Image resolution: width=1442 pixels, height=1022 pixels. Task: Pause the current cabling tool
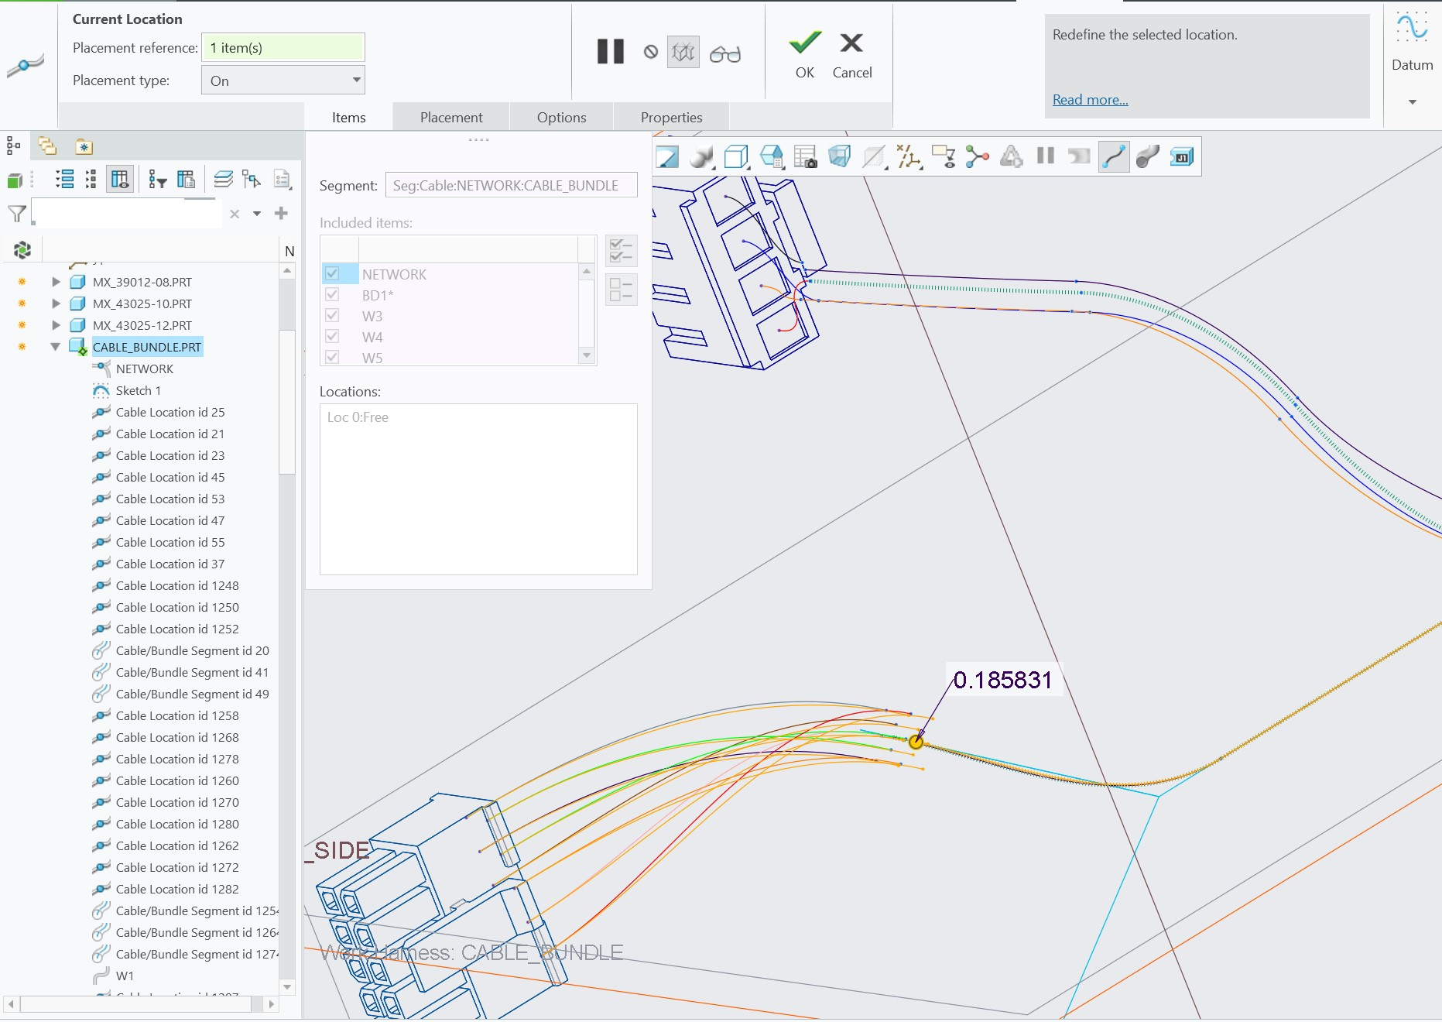coord(610,51)
